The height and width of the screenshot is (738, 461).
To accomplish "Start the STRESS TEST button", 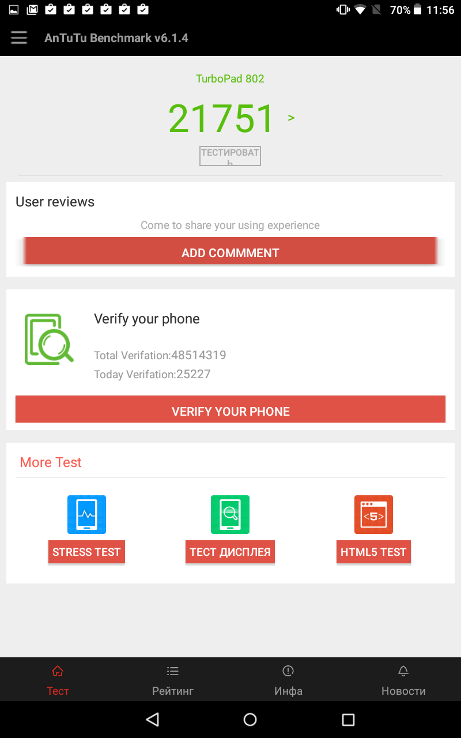I will click(86, 552).
